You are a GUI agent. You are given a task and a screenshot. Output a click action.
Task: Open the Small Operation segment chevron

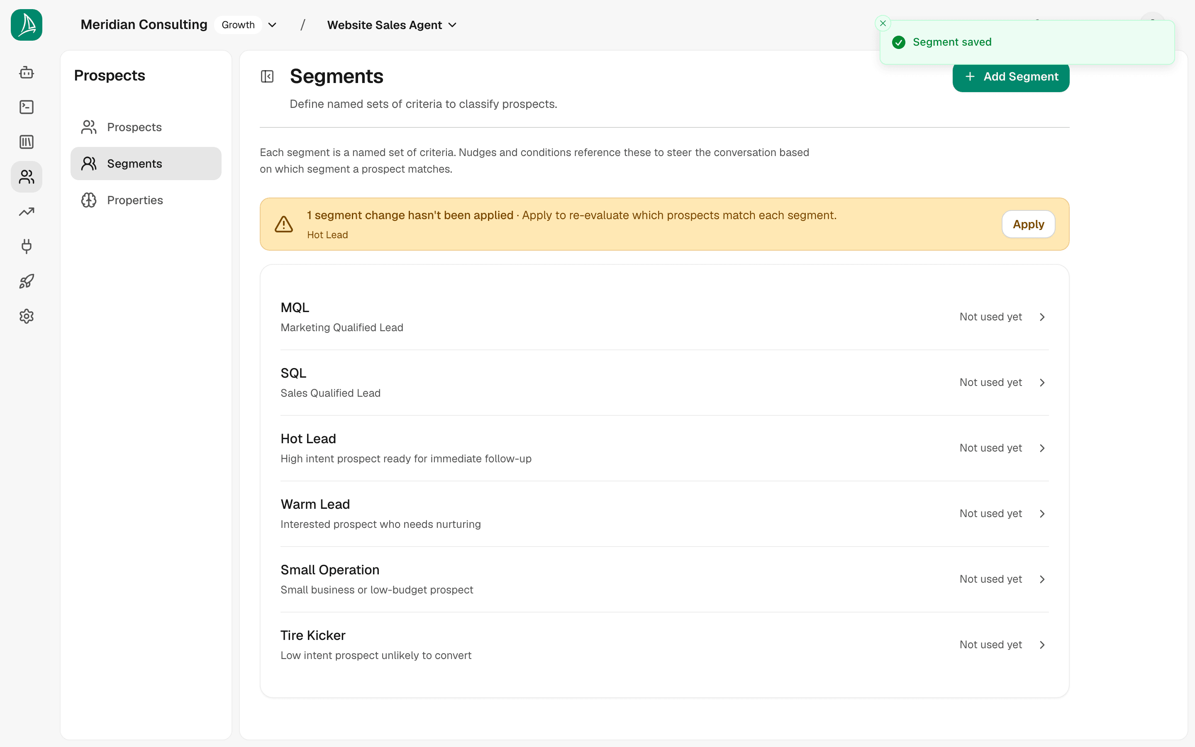coord(1042,579)
